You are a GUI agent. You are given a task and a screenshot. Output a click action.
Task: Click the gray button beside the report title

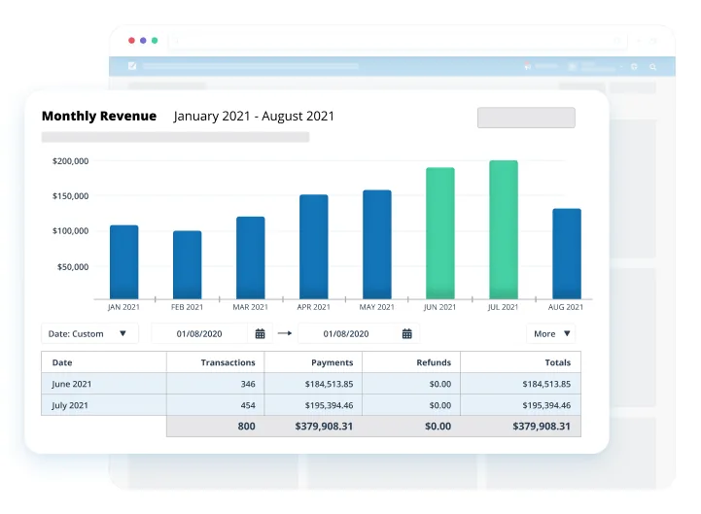[x=526, y=118]
